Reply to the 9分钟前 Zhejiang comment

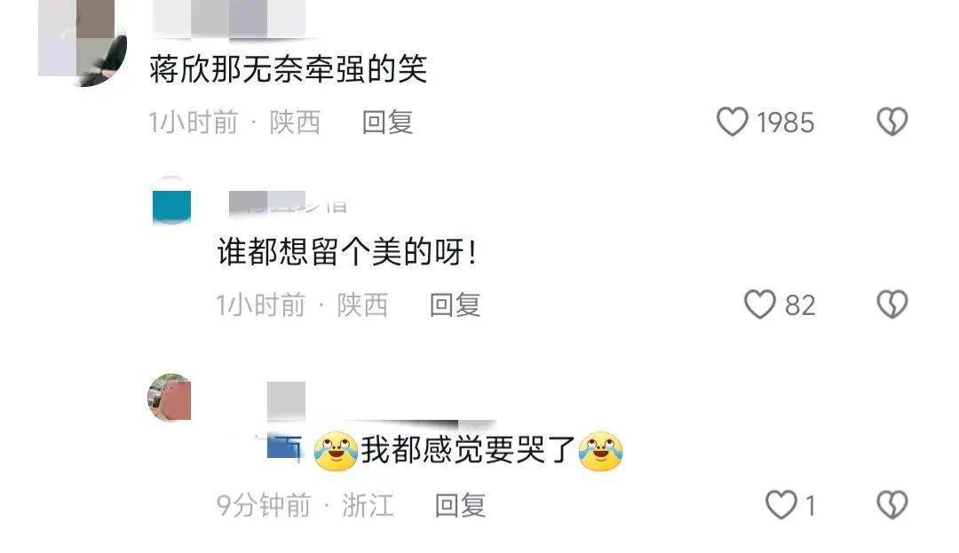tap(460, 506)
